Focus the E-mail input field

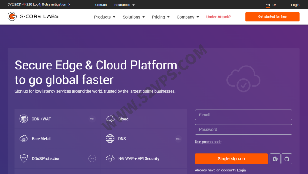click(243, 115)
